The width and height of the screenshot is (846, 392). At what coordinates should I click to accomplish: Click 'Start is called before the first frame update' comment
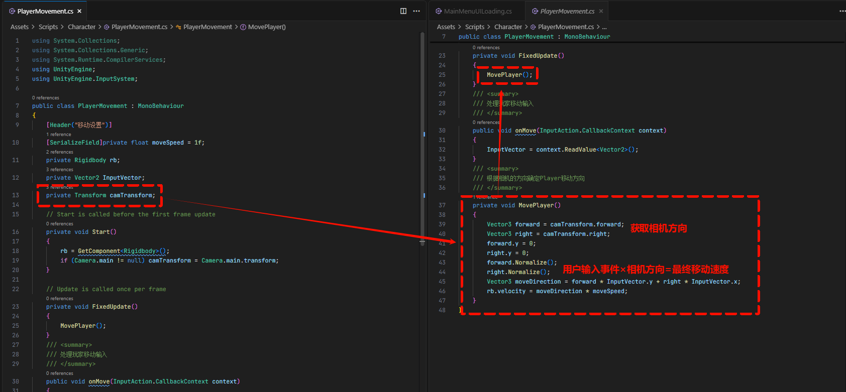[131, 214]
